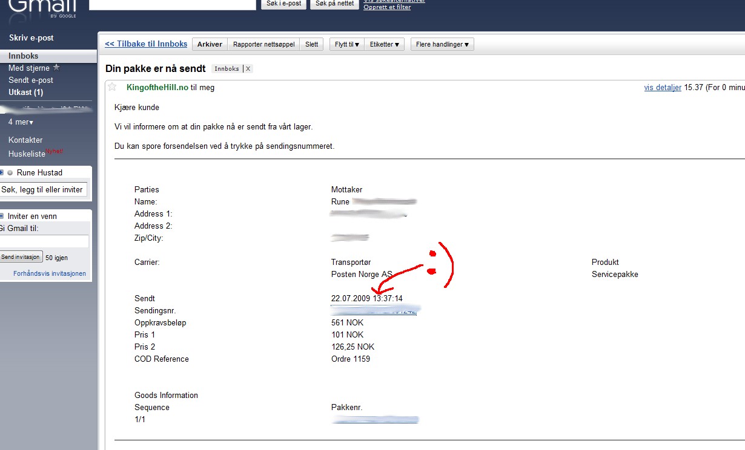Click the text Ordre 1159
The image size is (745, 450).
pyautogui.click(x=351, y=359)
